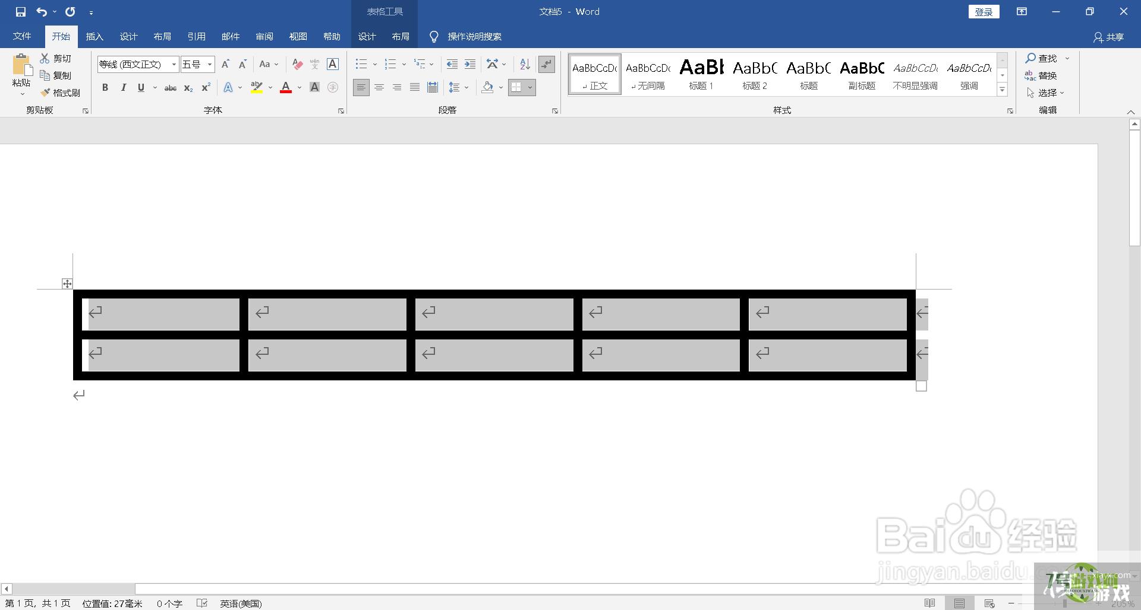Viewport: 1141px width, 610px height.
Task: Apply the 无间隔 style
Action: point(648,74)
